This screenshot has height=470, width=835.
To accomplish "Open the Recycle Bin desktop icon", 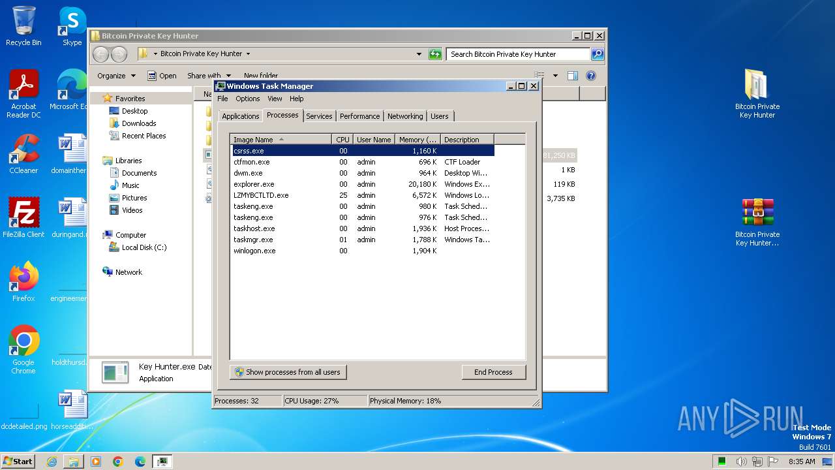I will 23,26.
